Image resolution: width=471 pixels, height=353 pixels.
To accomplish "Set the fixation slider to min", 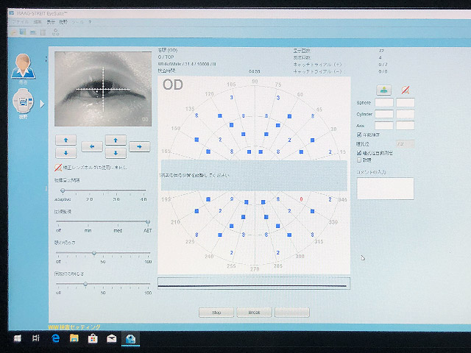I will pos(88,222).
